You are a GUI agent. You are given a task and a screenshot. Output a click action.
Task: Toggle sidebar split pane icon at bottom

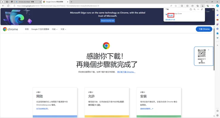point(217,111)
